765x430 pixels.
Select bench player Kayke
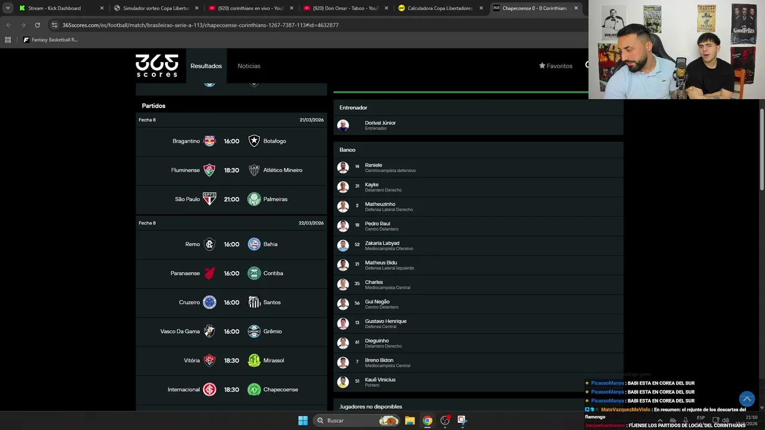[x=478, y=187]
